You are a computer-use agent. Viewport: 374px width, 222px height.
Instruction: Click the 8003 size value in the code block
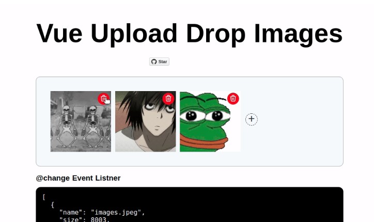(99, 219)
